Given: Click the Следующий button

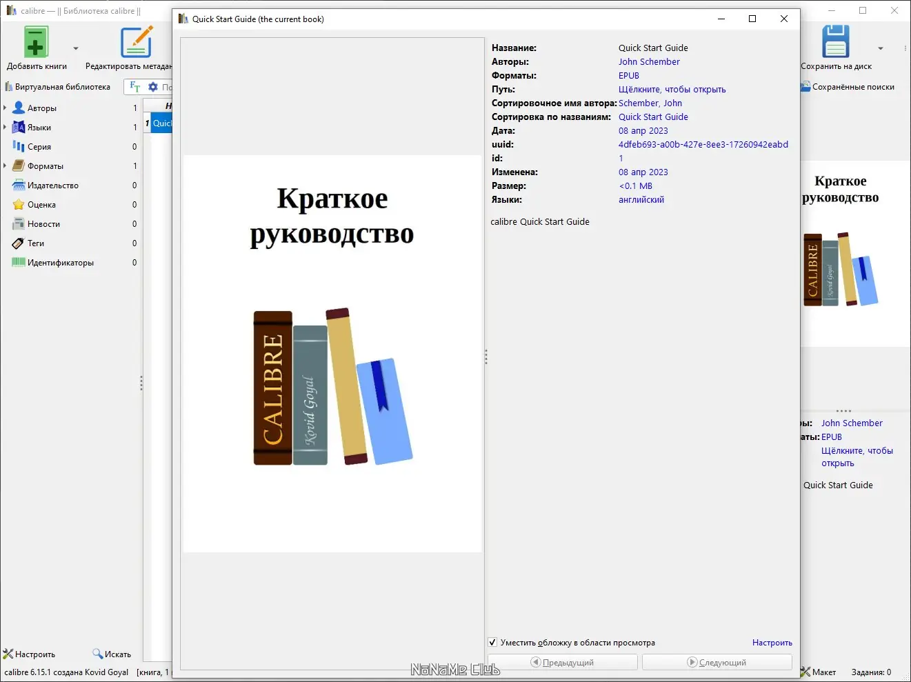Looking at the screenshot, I should [717, 662].
